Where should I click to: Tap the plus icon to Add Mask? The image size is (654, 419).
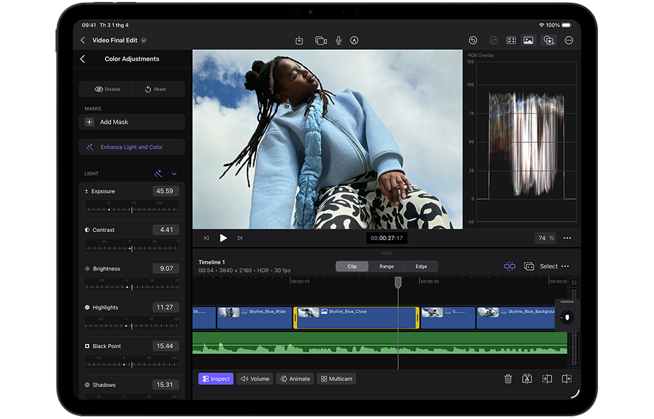tap(89, 122)
